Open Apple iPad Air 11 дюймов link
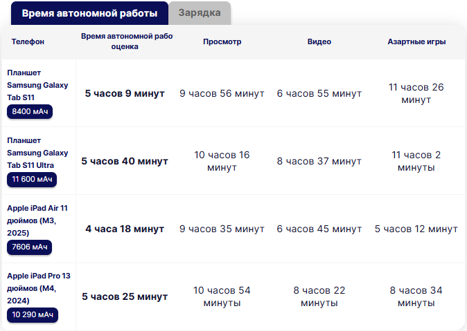The image size is (467, 331). pos(37,220)
